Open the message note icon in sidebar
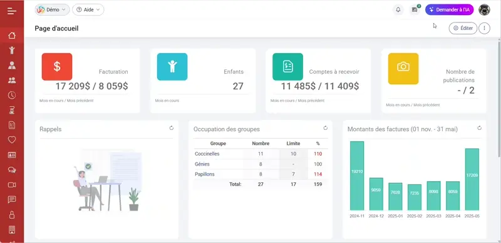Screen dimensions: 501x243 [x=12, y=200]
